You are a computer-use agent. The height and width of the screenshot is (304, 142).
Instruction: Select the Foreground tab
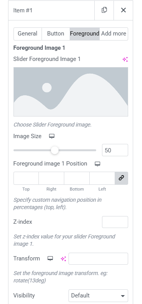click(x=85, y=34)
